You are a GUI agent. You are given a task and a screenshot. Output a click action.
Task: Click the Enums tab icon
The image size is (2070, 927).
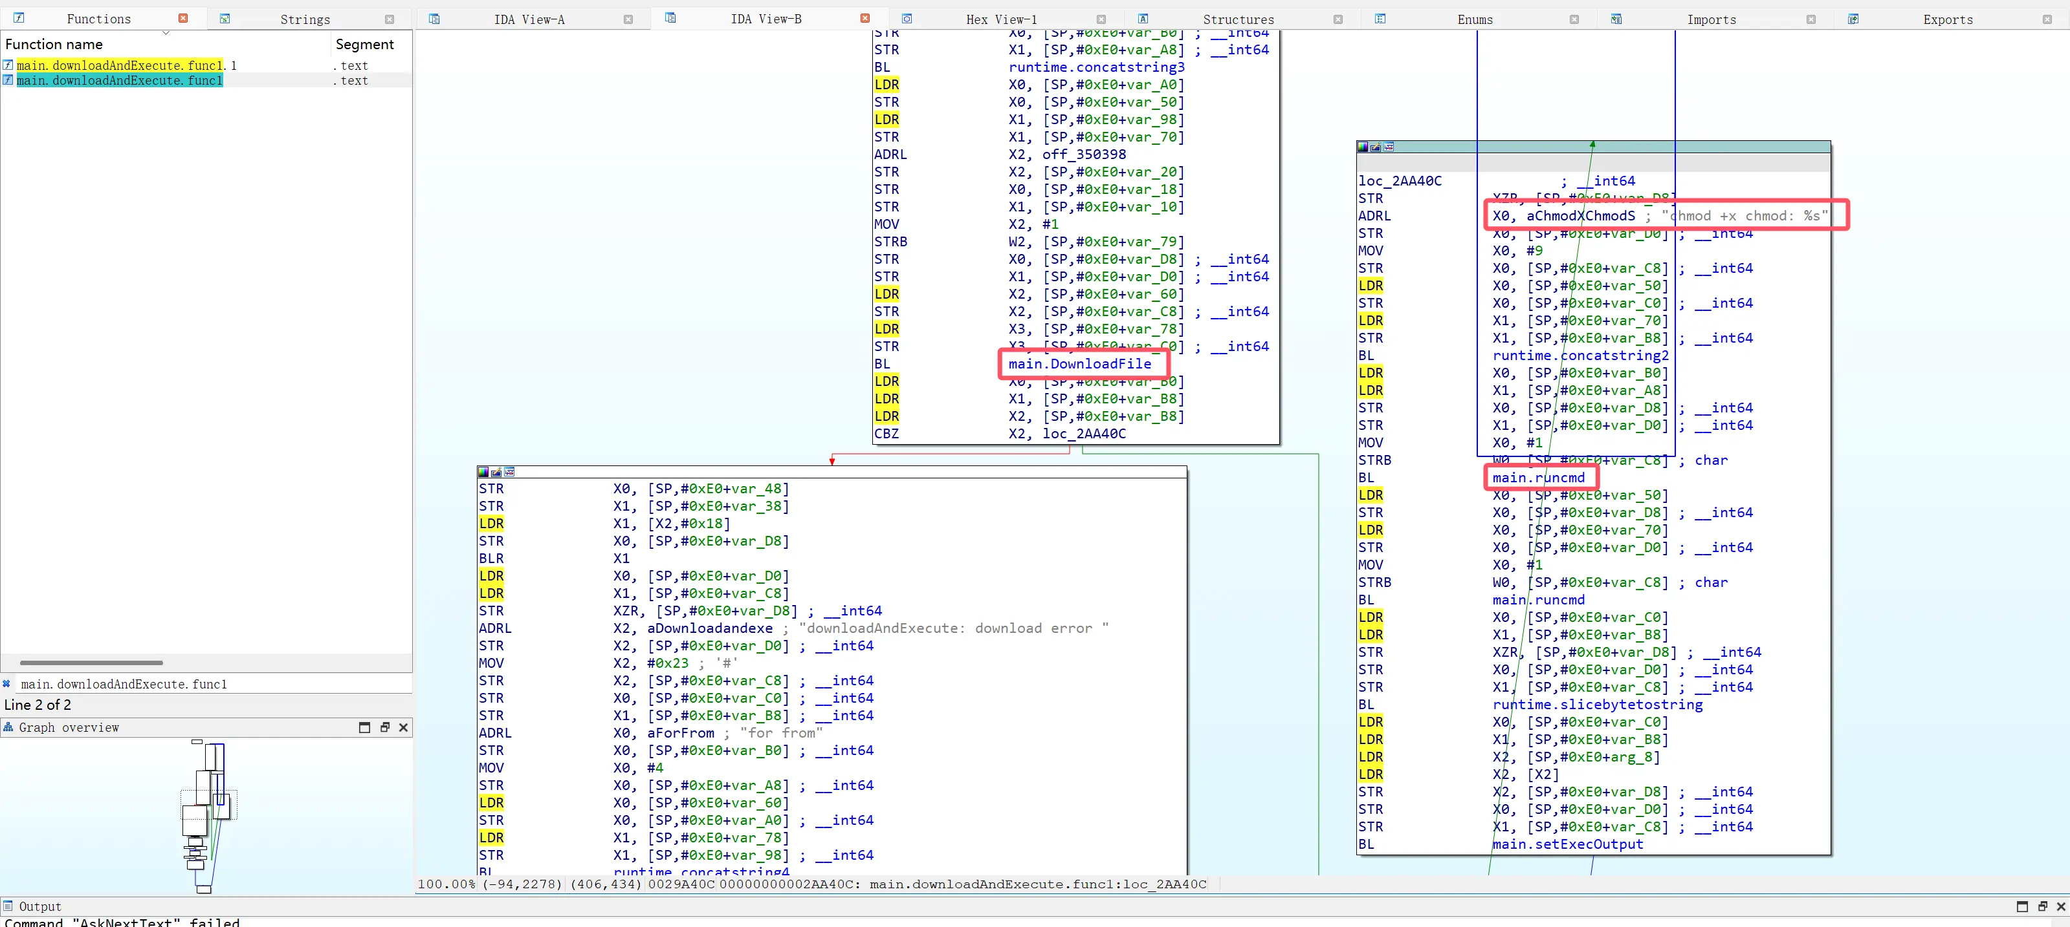tap(1380, 19)
